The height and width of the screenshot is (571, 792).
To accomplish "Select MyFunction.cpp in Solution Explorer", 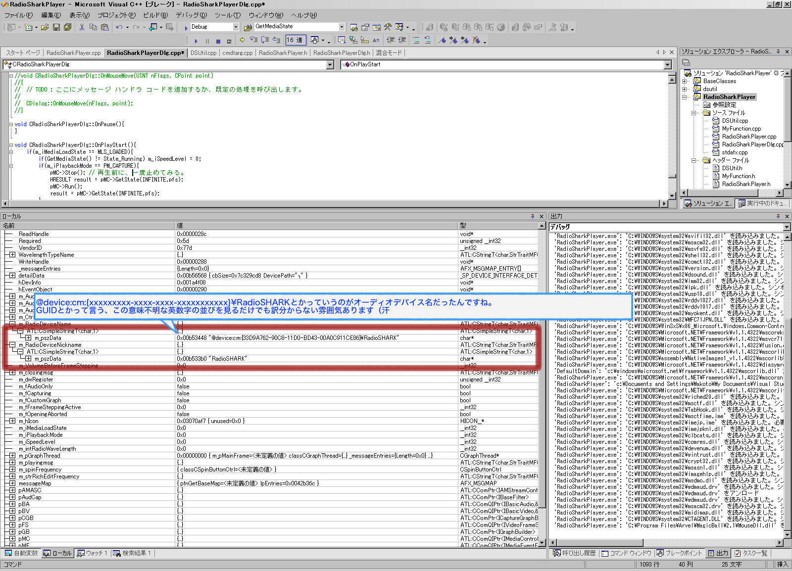I will point(741,129).
